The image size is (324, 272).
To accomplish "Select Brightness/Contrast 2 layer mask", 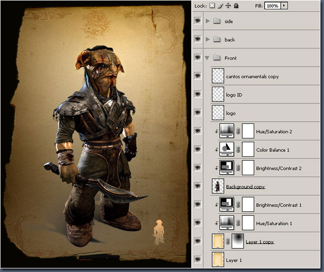I will pos(248,168).
